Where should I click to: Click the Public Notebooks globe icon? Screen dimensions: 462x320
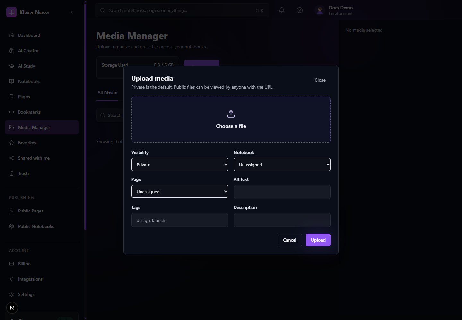tap(12, 226)
